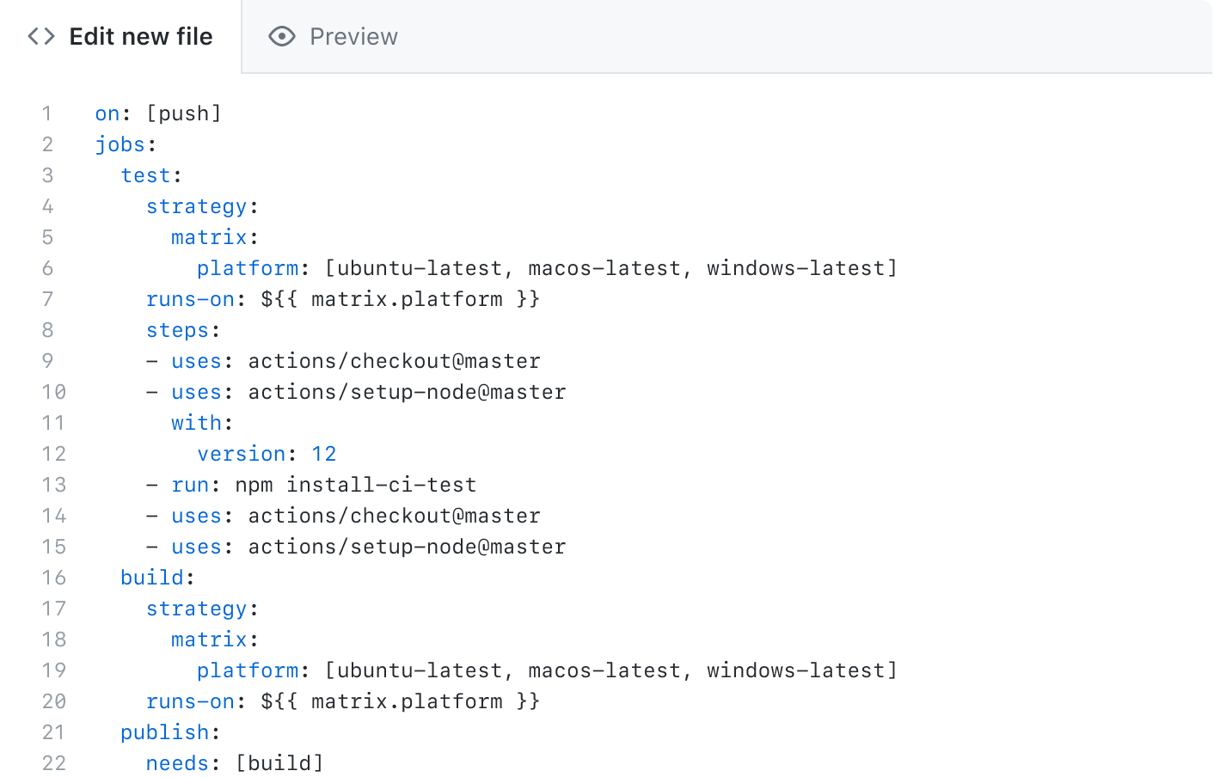The width and height of the screenshot is (1214, 777).
Task: Select the runs-on keyword on line 7
Action: pos(191,298)
